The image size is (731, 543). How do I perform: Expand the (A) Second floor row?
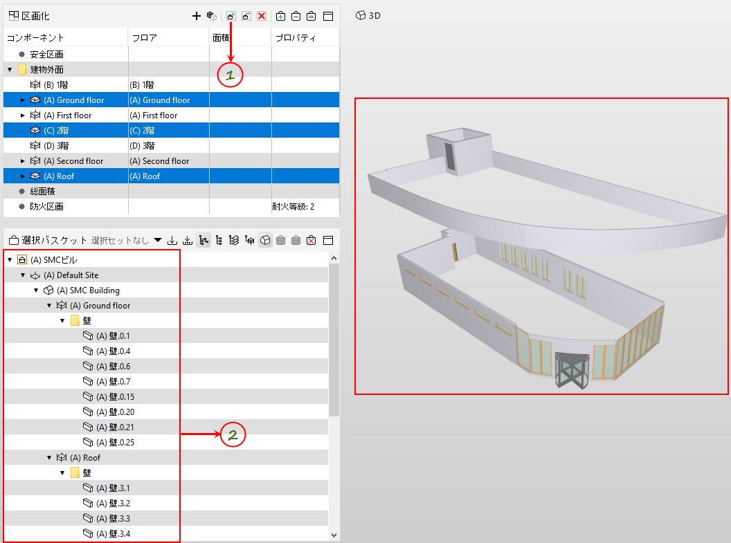(x=22, y=161)
